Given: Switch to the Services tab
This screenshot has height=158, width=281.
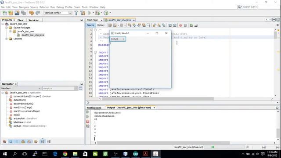Looking at the screenshot, I should pos(33,20).
